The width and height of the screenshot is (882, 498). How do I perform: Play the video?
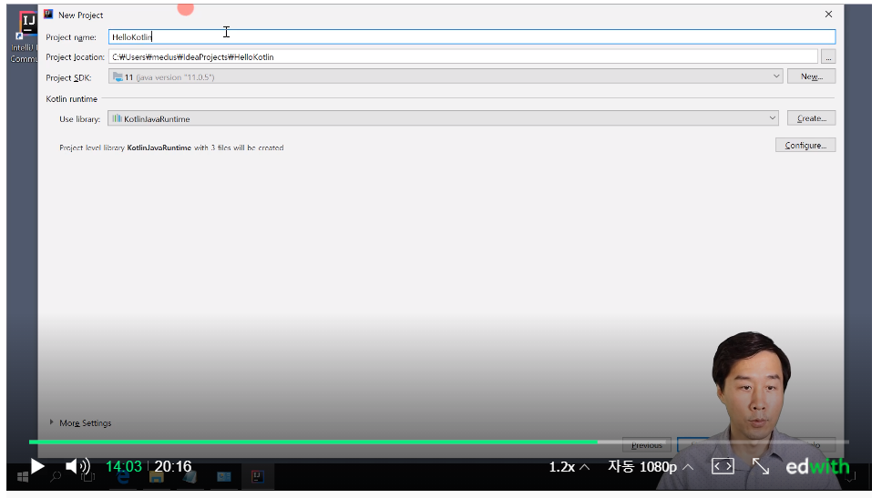point(37,466)
